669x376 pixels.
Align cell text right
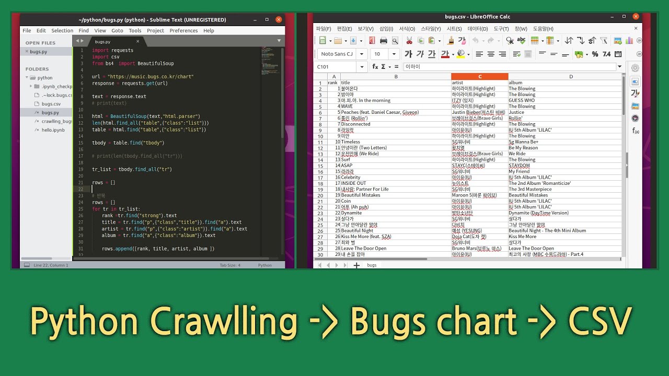(502, 54)
